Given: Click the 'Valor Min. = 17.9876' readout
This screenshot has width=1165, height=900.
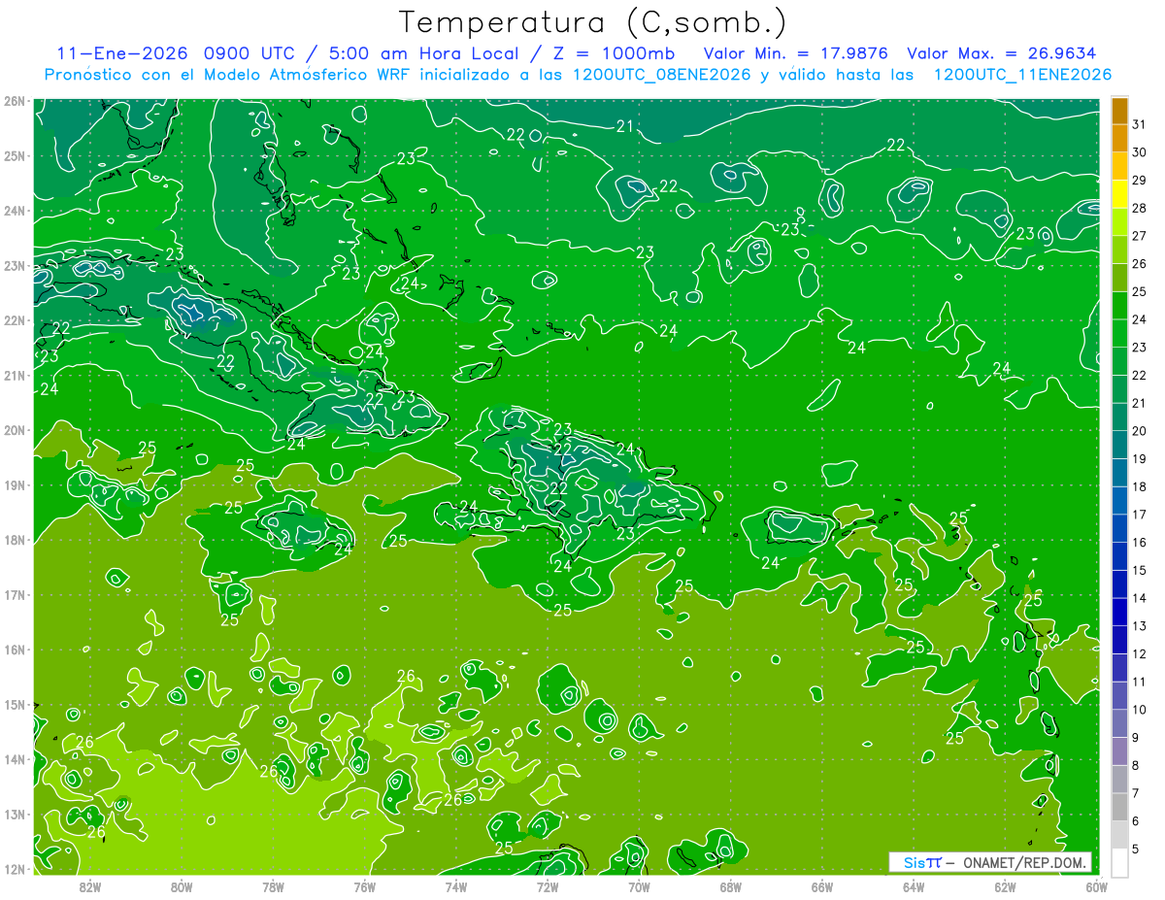Looking at the screenshot, I should (797, 53).
